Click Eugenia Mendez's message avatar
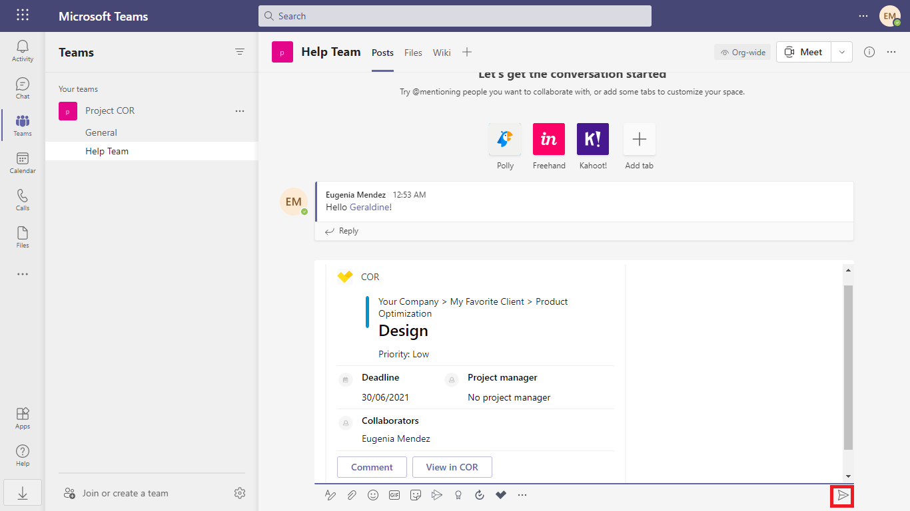Viewport: 910px width, 511px height. [294, 202]
